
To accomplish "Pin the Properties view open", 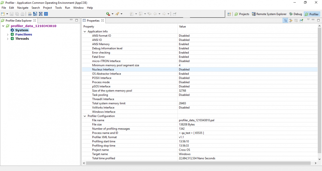I will click(301, 20).
